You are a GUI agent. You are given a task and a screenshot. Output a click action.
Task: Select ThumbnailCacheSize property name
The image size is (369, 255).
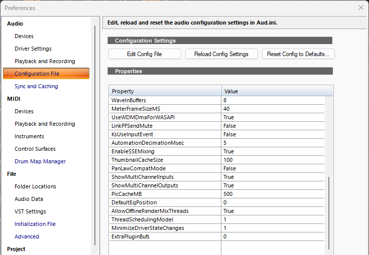[137, 160]
